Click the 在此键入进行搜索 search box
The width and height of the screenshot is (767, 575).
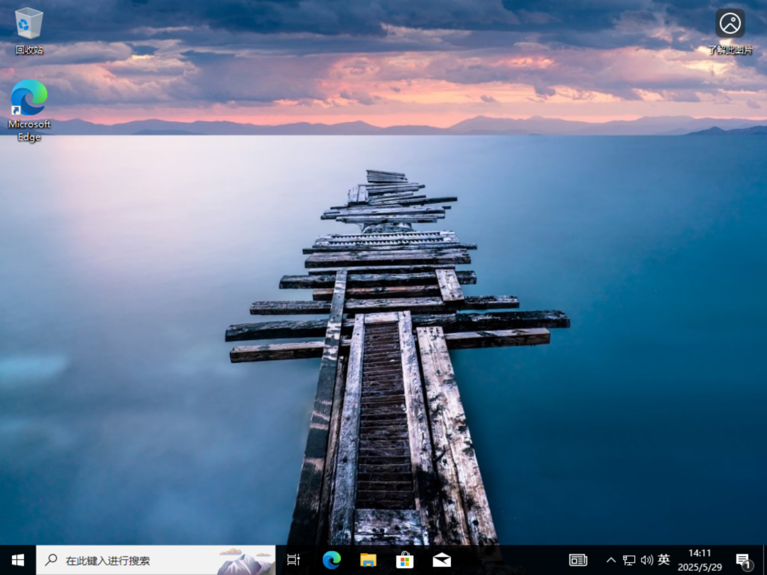(x=156, y=560)
